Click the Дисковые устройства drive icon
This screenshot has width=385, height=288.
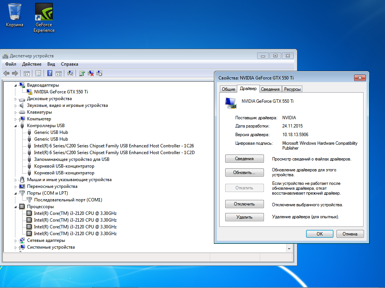pos(22,99)
